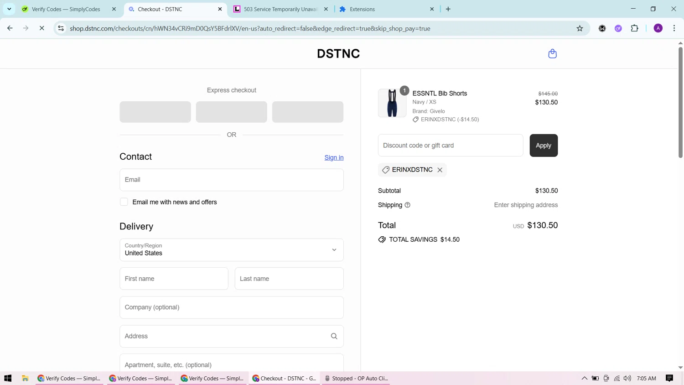Open the Chrome profile avatar
This screenshot has height=385, width=684.
pyautogui.click(x=658, y=28)
